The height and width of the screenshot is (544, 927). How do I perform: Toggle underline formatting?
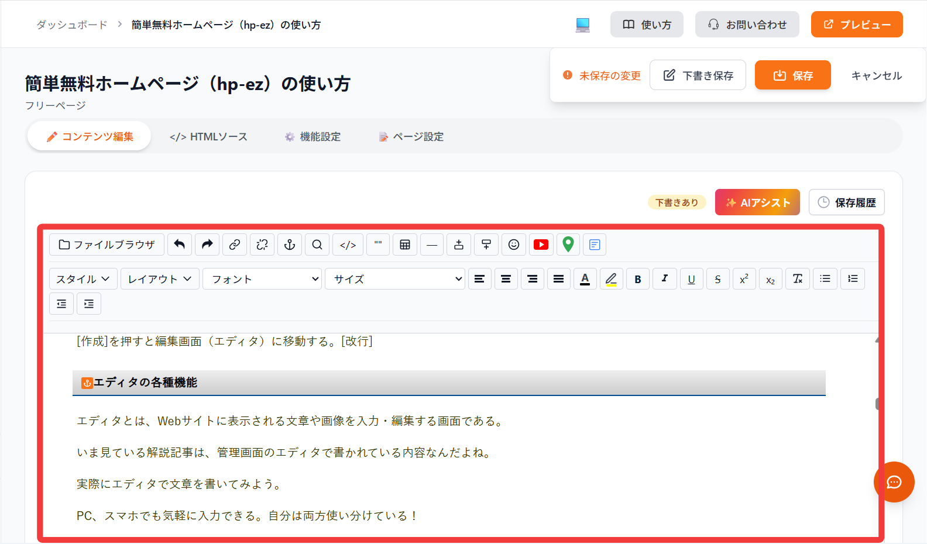click(x=691, y=279)
